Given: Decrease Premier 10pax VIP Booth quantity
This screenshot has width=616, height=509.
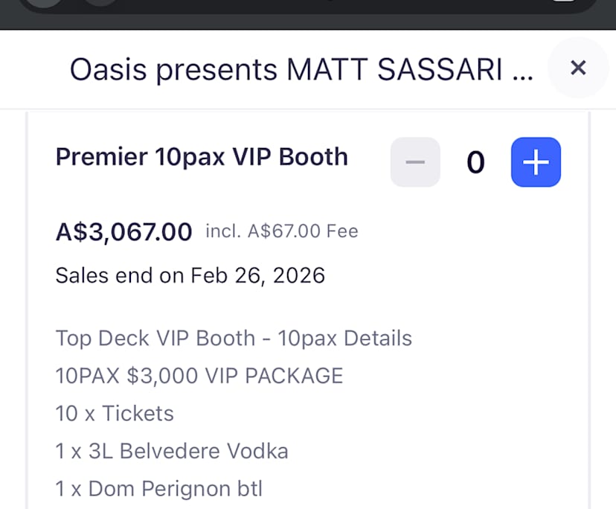Looking at the screenshot, I should click(415, 162).
